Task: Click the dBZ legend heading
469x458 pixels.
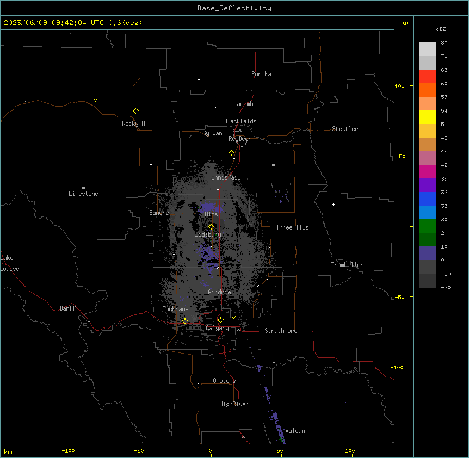Action: pos(441,29)
